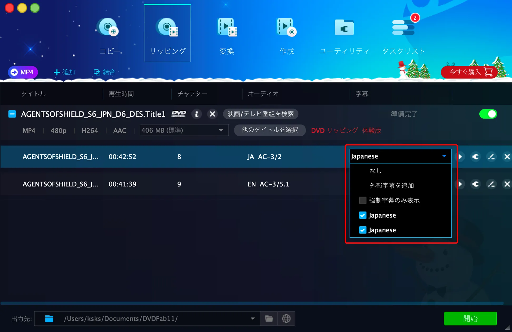512x332 pixels.
Task: Click the JA AC-3/2 audio entry
Action: 264,157
